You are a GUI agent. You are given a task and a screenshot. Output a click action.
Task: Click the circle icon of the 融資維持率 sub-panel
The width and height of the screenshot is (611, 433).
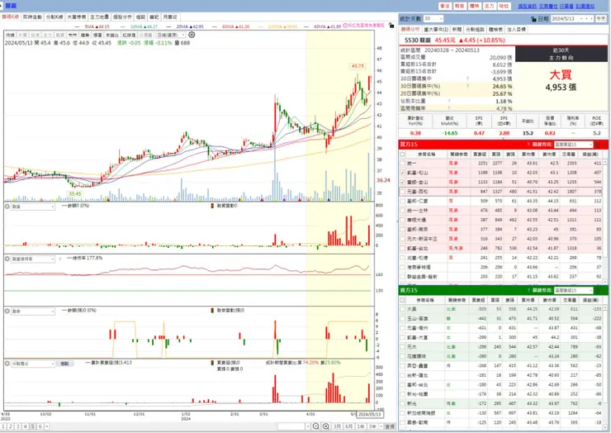7,259
